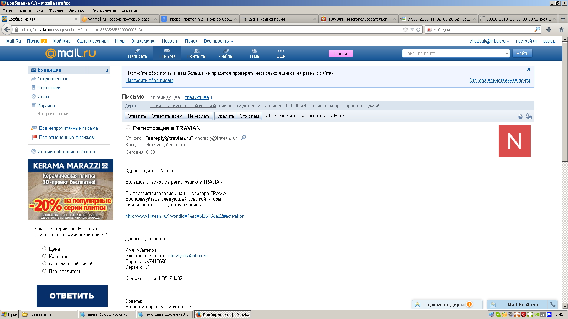Image resolution: width=568 pixels, height=319 pixels.
Task: Open the Входящие inbox folder
Action: coord(69,70)
